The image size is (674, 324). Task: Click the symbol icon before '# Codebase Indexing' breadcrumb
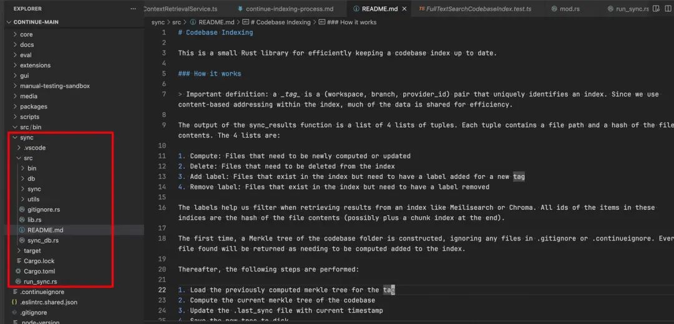pyautogui.click(x=245, y=22)
